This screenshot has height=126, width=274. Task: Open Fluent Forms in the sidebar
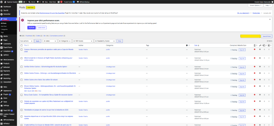tap(8, 47)
